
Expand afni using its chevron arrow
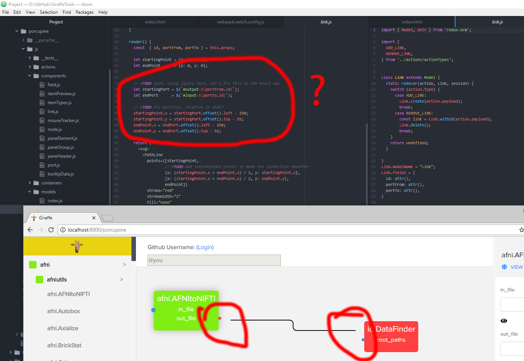[124, 264]
